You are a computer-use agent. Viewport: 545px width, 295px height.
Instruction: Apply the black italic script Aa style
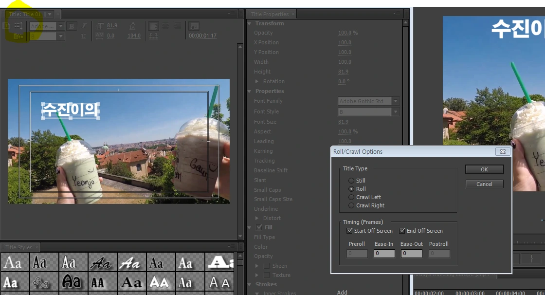(103, 263)
